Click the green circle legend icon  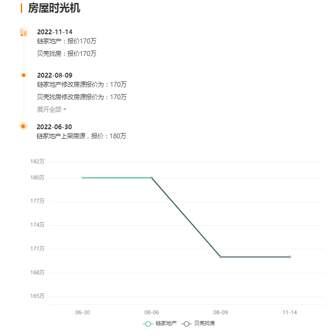(x=148, y=324)
